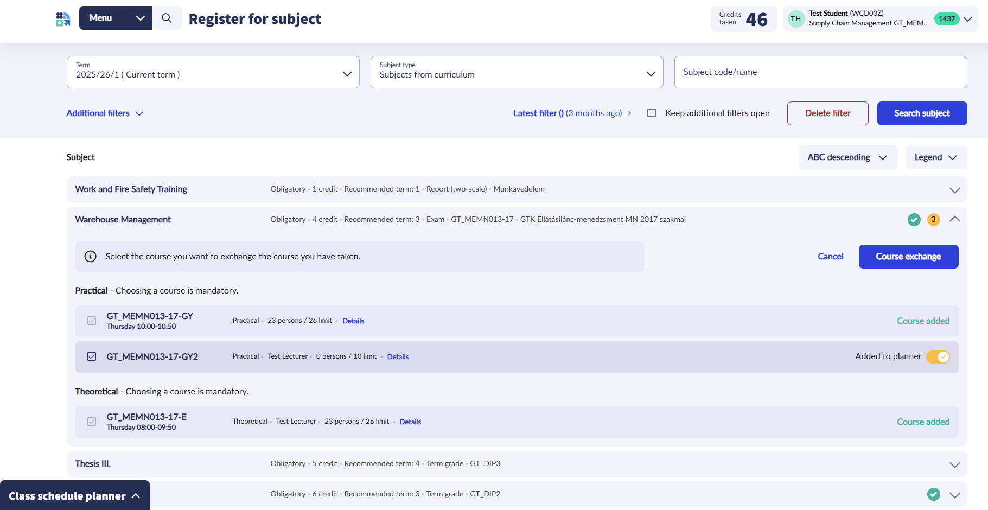Open the Subject type dropdown
988x510 pixels.
coord(517,72)
